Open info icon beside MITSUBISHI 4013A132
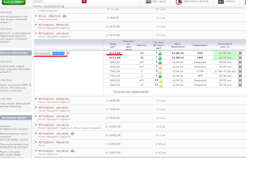258x182 pixels. 67,53
